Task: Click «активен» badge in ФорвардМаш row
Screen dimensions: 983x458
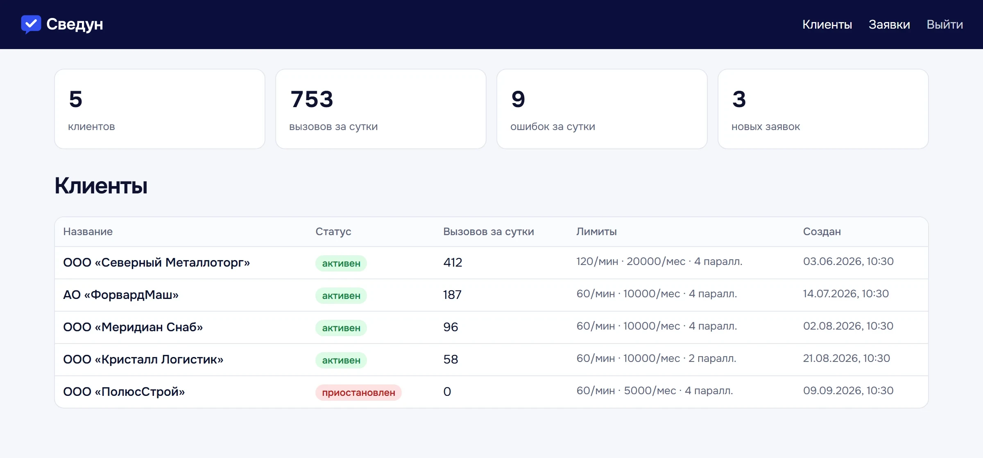Action: click(x=341, y=296)
